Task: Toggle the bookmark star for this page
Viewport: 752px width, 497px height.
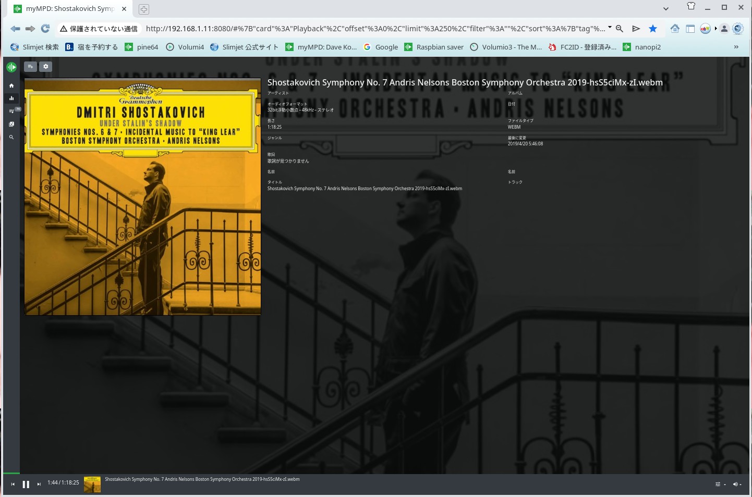Action: [652, 29]
